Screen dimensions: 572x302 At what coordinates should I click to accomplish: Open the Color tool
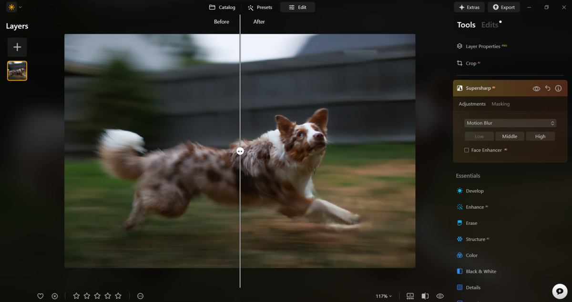pyautogui.click(x=467, y=255)
